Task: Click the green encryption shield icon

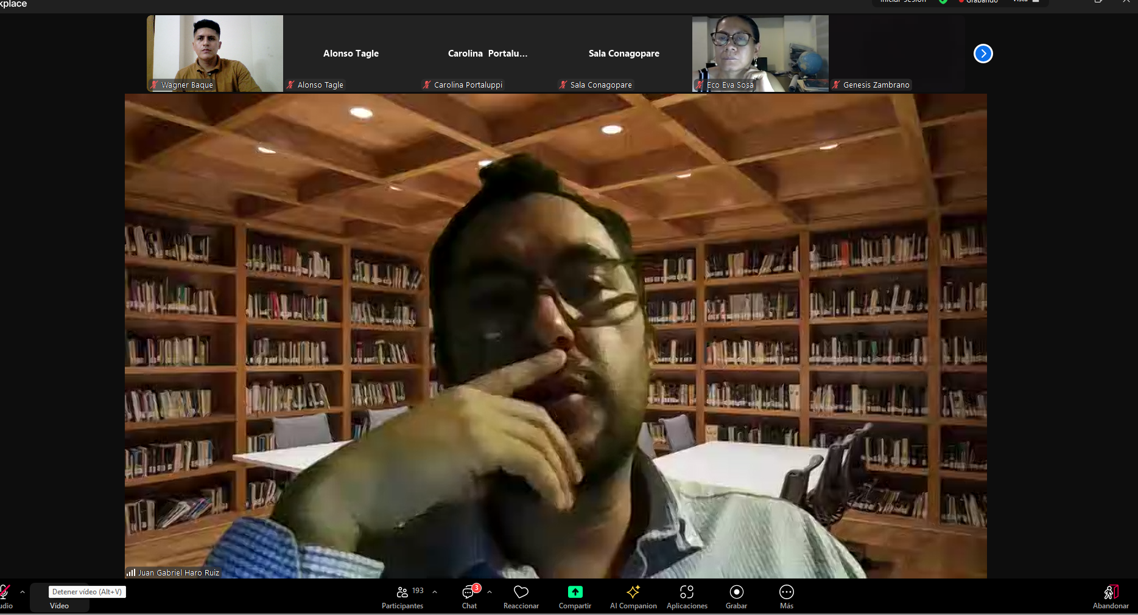Action: [x=943, y=2]
